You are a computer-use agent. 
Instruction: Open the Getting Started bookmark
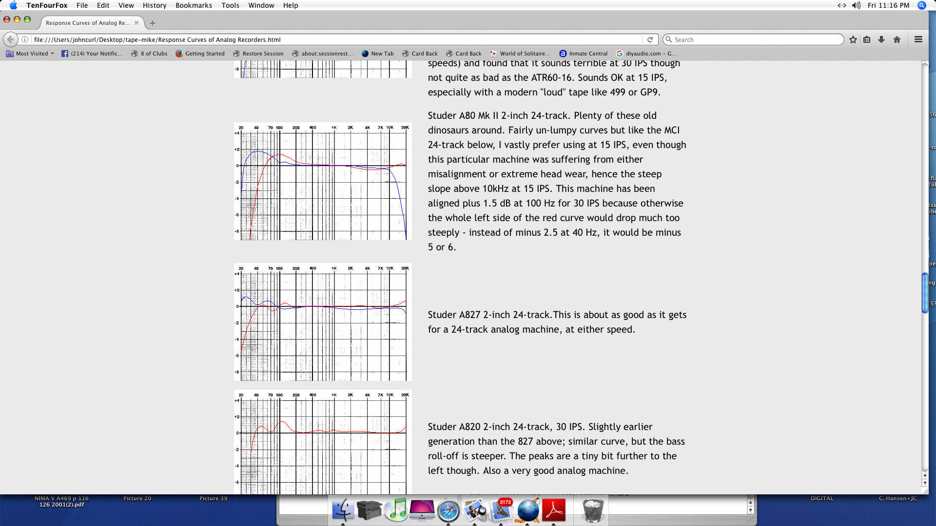pyautogui.click(x=200, y=54)
